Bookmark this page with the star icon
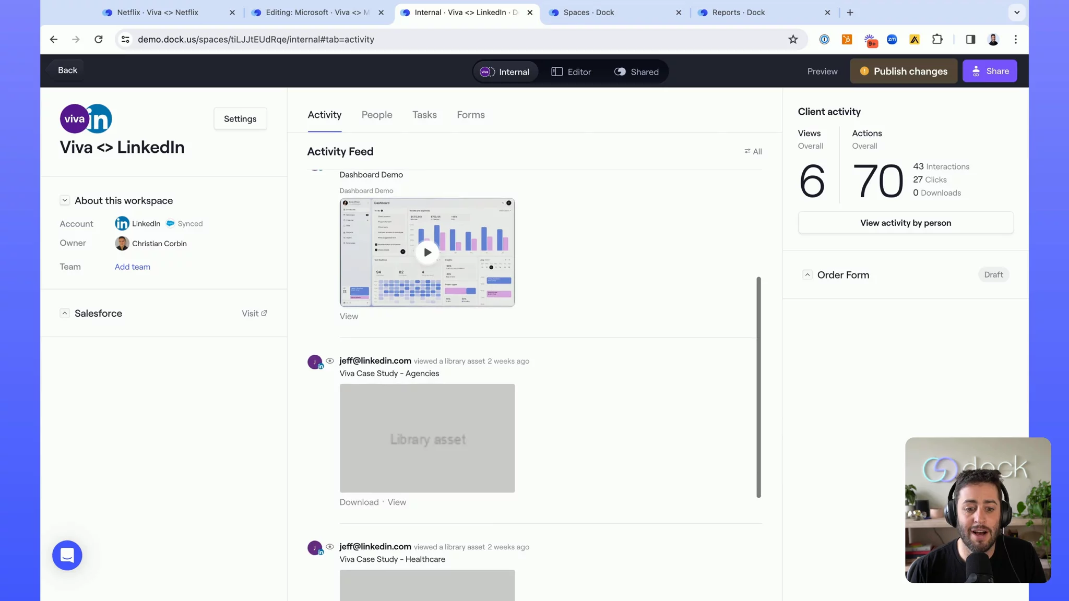The image size is (1069, 601). tap(793, 39)
